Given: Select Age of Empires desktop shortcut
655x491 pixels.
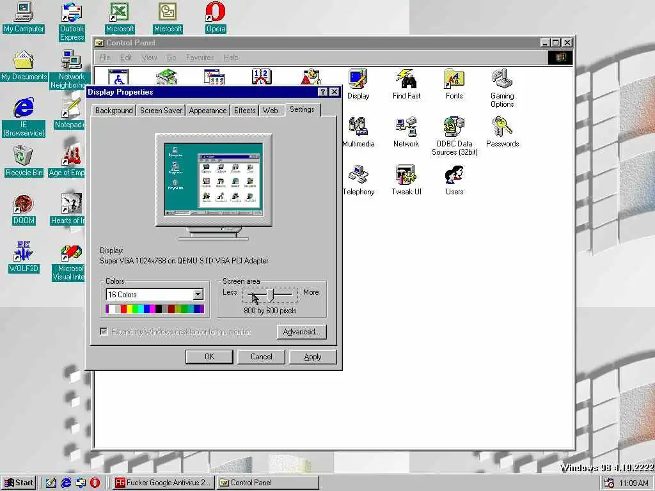Looking at the screenshot, I should (67, 162).
